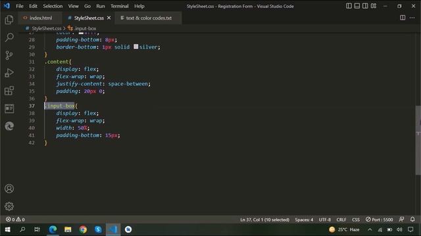Change indentation via Spaces: 4
The width and height of the screenshot is (421, 236).
(304, 220)
